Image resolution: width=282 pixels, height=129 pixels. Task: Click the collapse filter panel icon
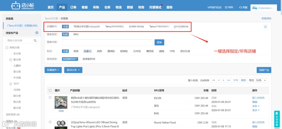(265, 27)
